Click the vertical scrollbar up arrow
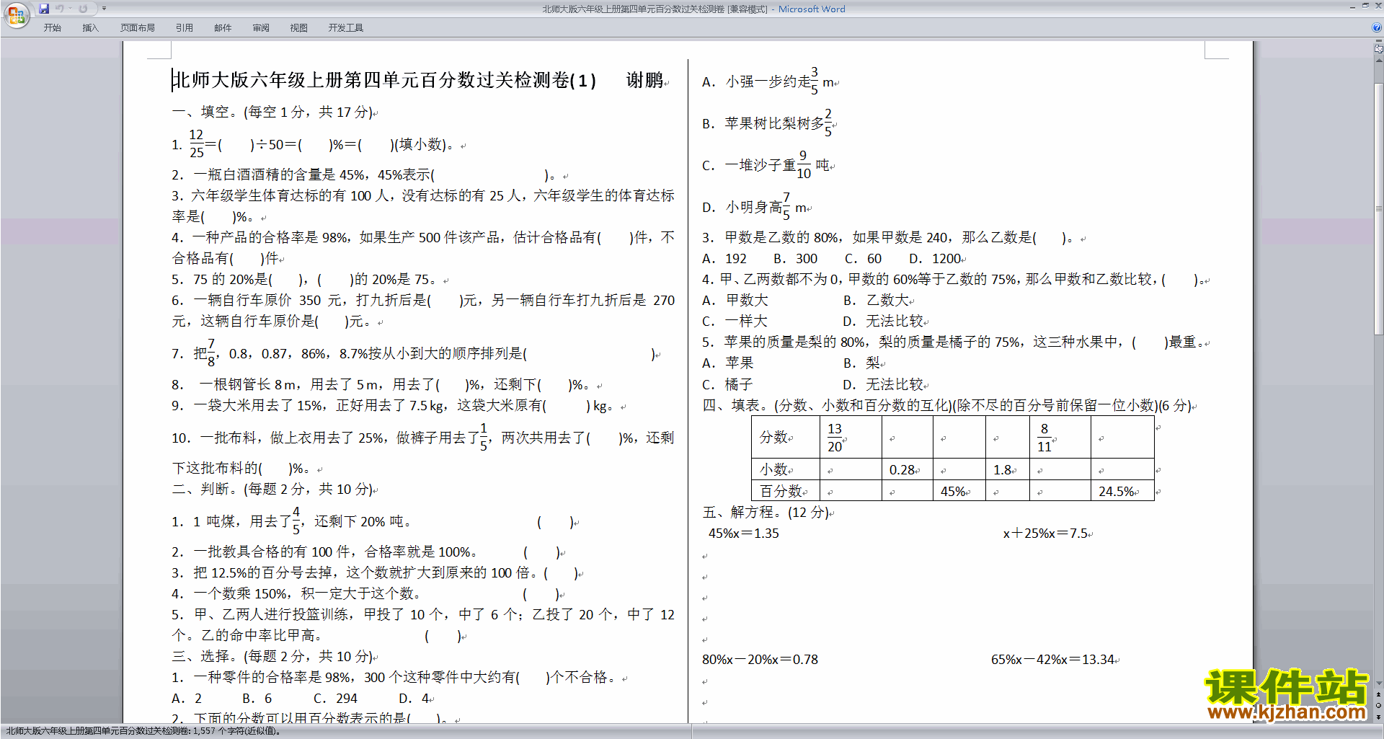The height and width of the screenshot is (739, 1384). click(1379, 61)
